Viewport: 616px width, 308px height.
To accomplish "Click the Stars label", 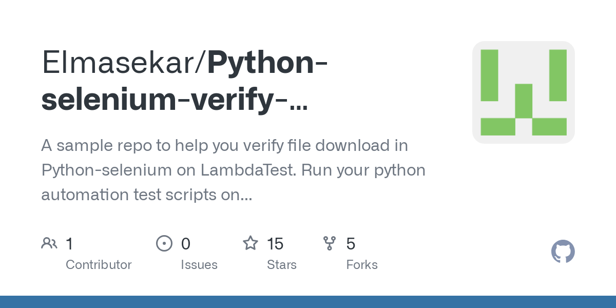I will (282, 265).
